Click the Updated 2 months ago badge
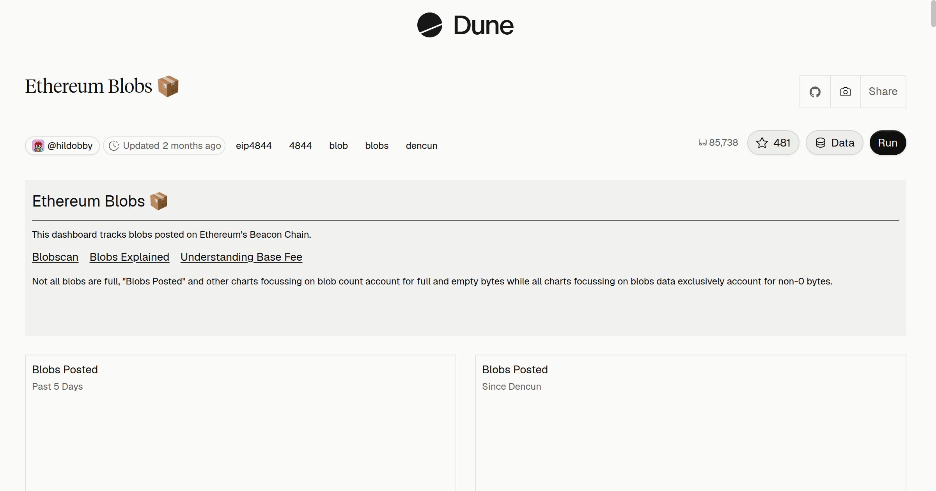 click(164, 146)
